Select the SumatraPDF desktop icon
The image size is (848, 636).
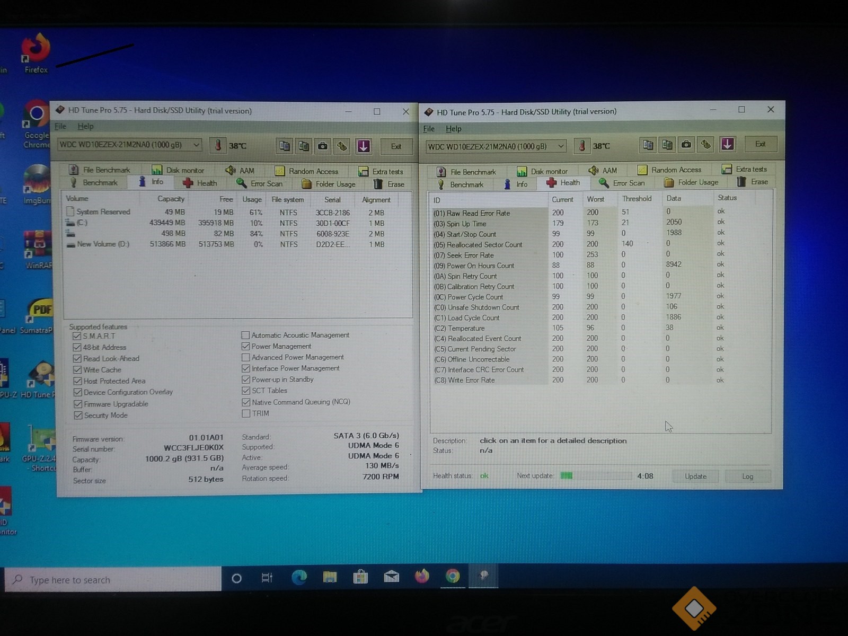(x=37, y=316)
